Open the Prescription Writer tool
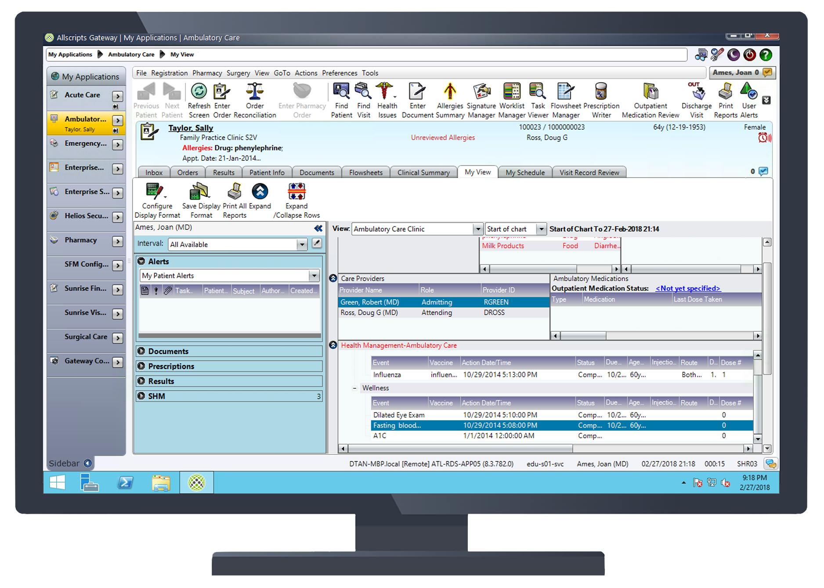824x588 pixels. [x=601, y=91]
